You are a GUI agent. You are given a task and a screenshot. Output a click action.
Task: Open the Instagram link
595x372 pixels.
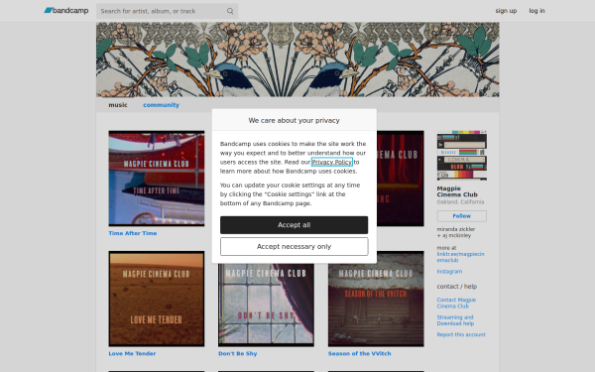tap(449, 272)
